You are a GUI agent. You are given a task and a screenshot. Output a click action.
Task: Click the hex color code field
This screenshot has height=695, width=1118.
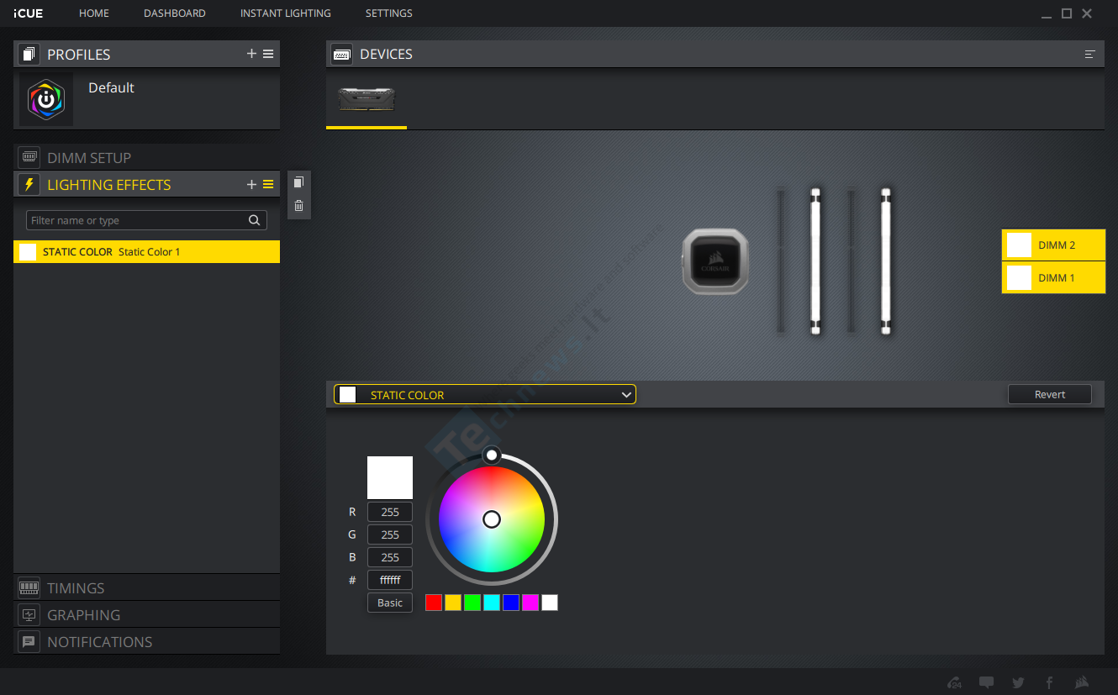390,580
